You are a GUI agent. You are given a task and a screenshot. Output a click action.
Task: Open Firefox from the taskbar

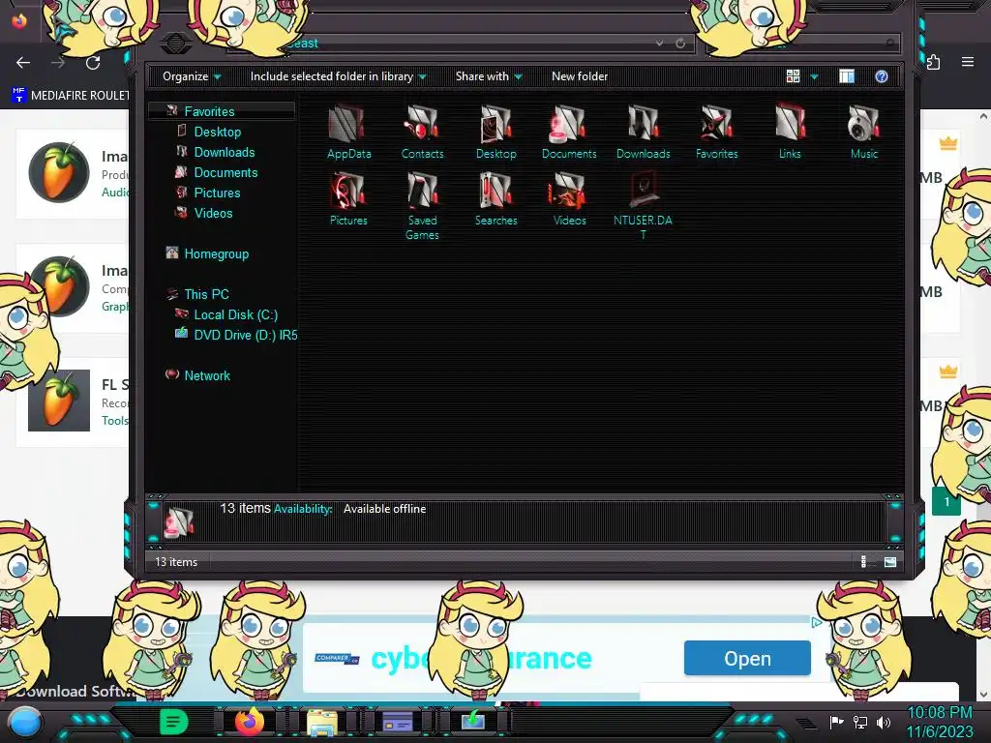click(x=249, y=722)
